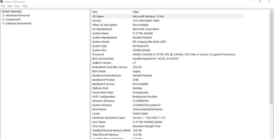Image resolution: width=274 pixels, height=139 pixels.
Task: Open the File menu
Action: [3, 6]
